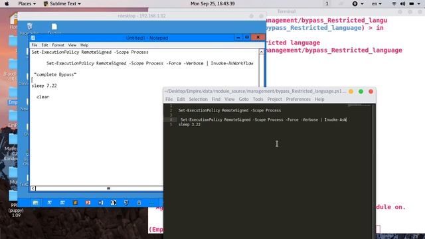Click the Apple logo in the top bar
The width and height of the screenshot is (425, 239).
pos(7,3)
